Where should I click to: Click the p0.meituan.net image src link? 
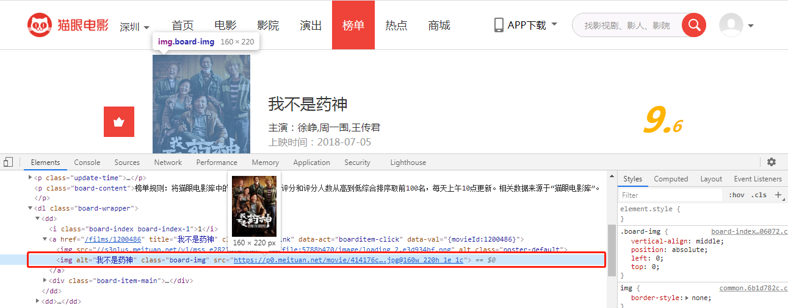coord(350,260)
